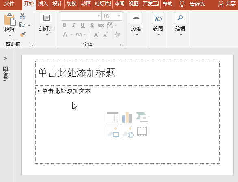This screenshot has height=182, width=238.
Task: Toggle bold formatting
Action: tap(65, 25)
